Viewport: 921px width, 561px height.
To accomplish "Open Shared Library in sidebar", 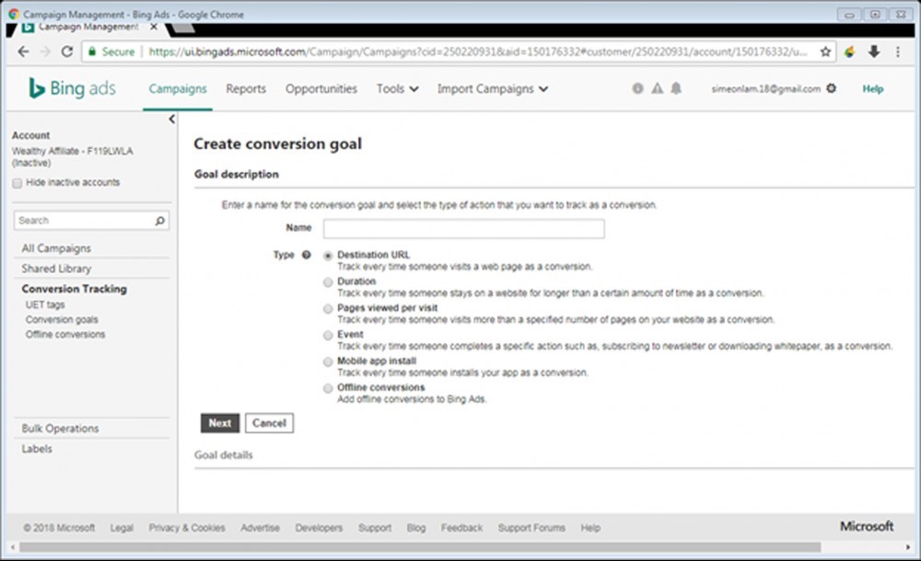I will tap(56, 269).
